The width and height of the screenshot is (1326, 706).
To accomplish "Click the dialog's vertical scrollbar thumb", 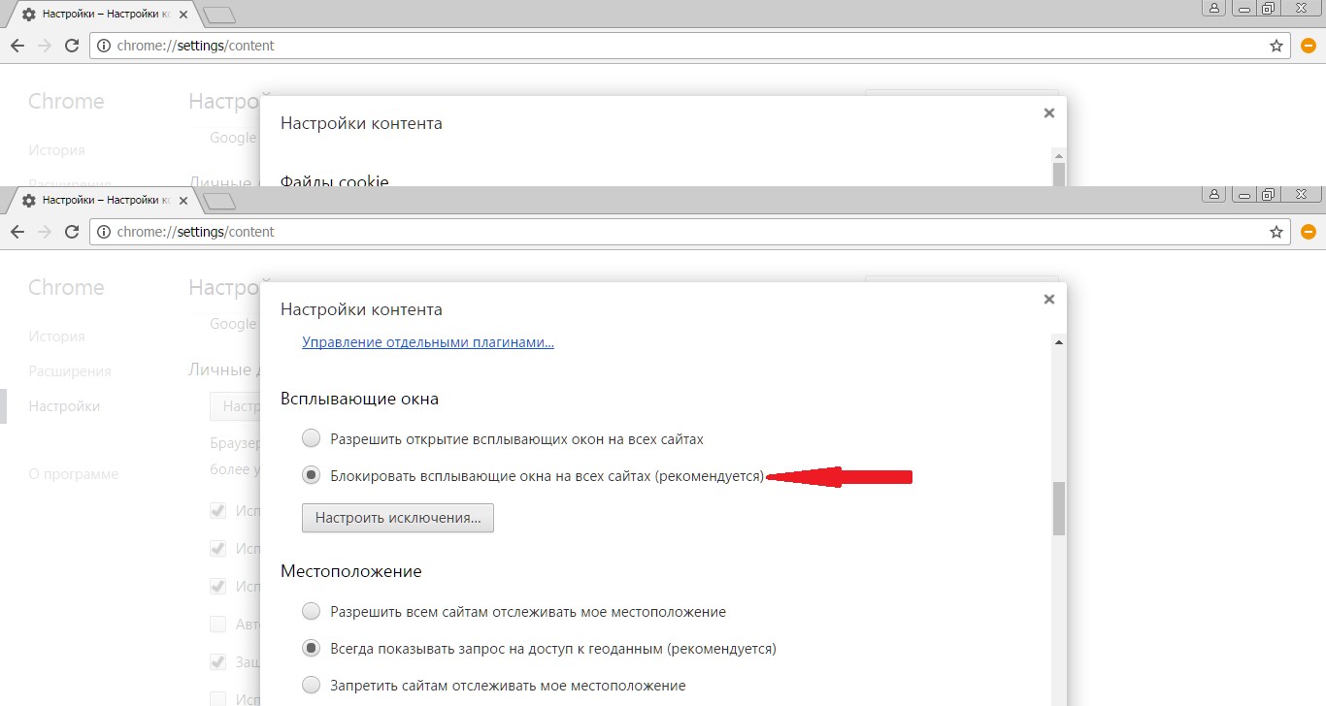I will pos(1059,508).
